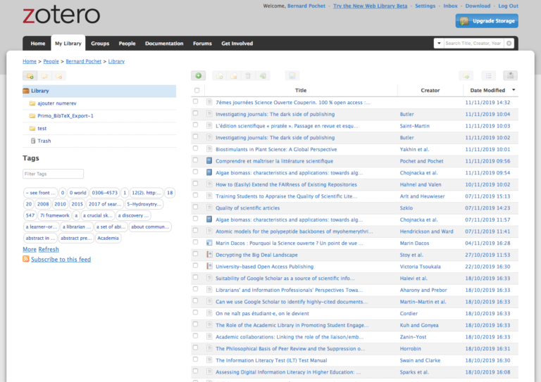Click the remove from collection toolbar icon
The height and width of the screenshot is (382, 541).
point(234,76)
